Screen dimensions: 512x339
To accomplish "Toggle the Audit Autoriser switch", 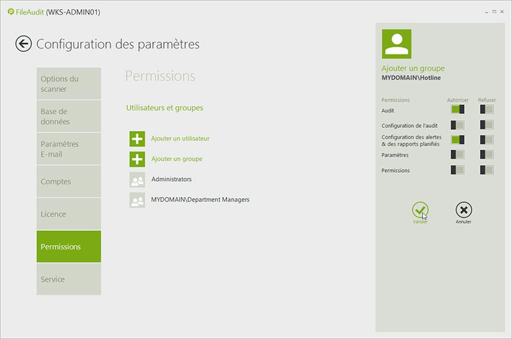I will coord(457,109).
